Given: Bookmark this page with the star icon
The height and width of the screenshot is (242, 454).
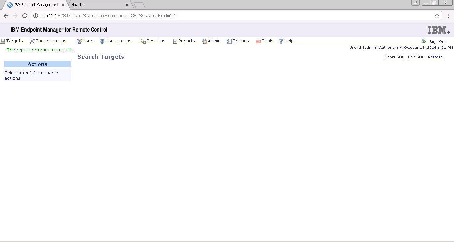Looking at the screenshot, I should click(437, 16).
